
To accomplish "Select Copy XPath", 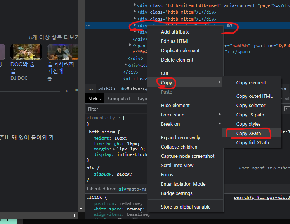I will [x=252, y=133].
